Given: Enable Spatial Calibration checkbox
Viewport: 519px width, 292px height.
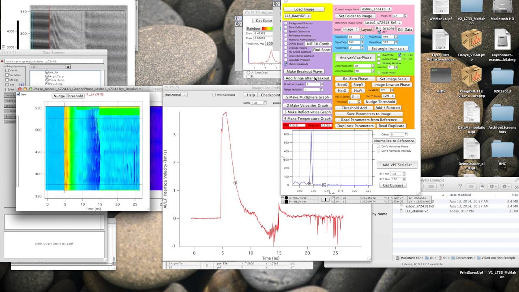Looking at the screenshot, I should [x=286, y=32].
